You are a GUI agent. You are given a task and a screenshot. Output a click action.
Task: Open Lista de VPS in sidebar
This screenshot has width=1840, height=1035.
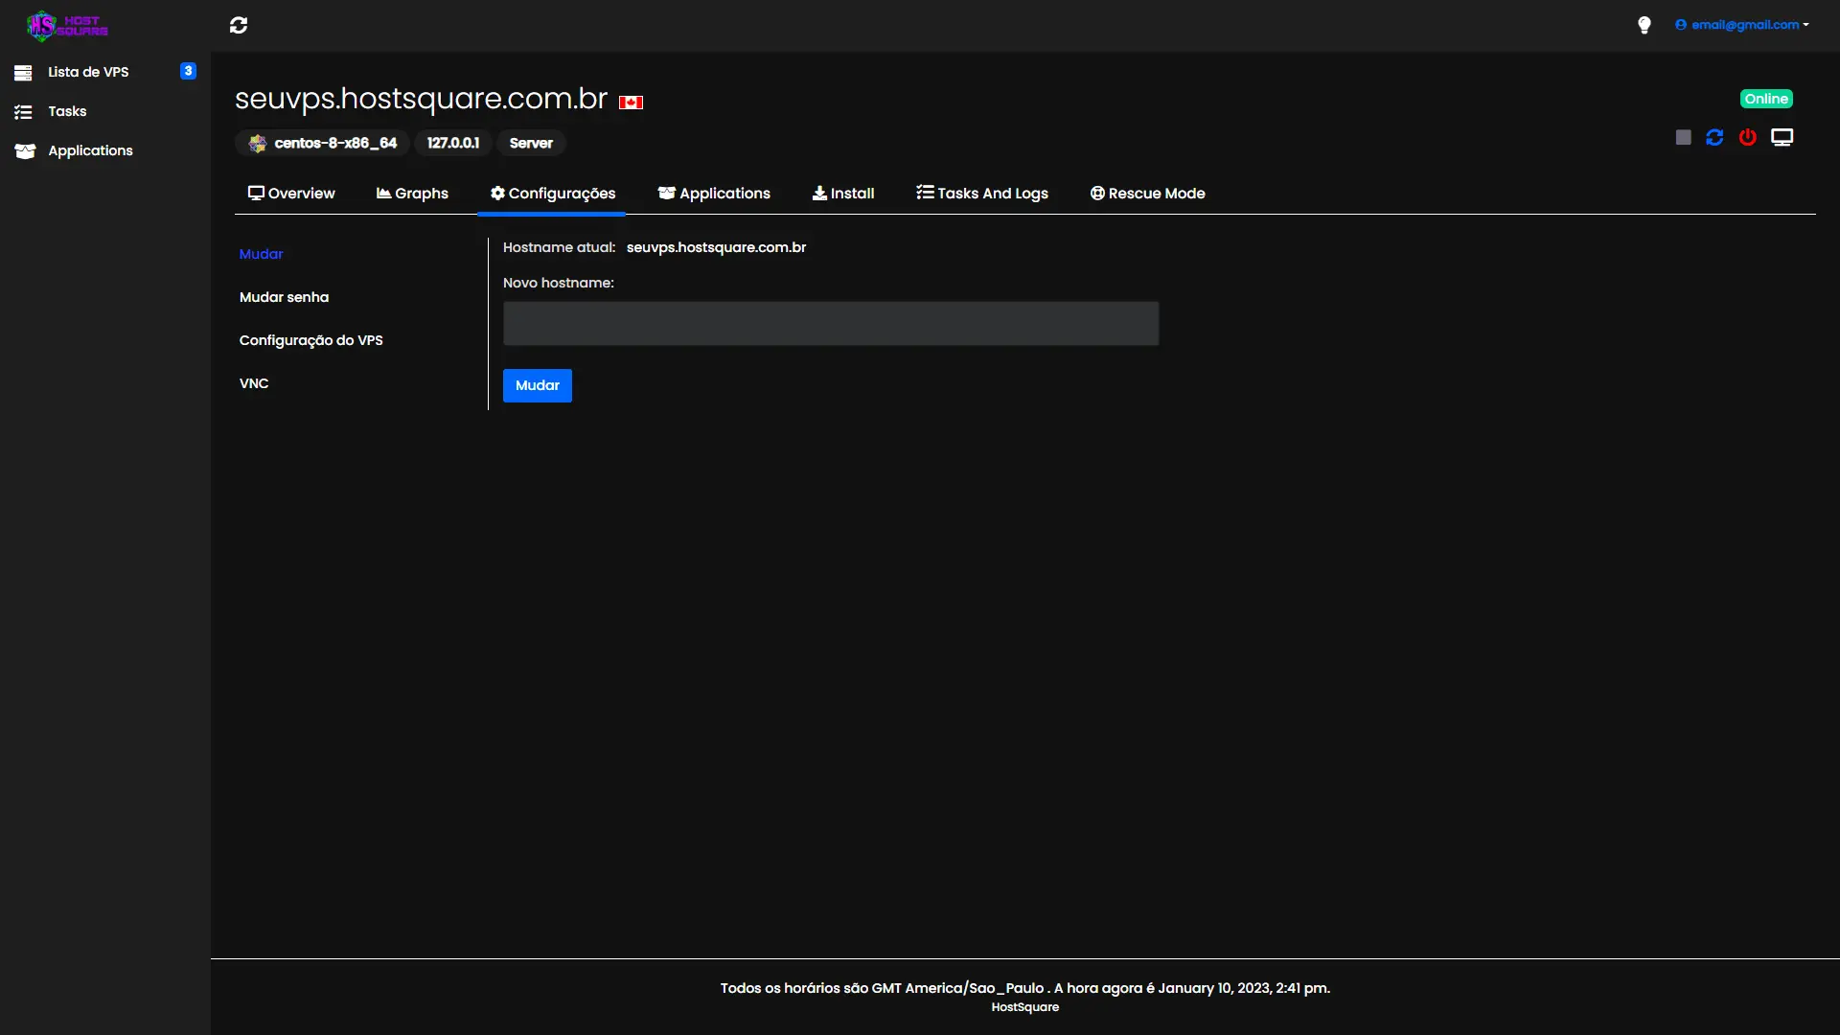(x=88, y=72)
